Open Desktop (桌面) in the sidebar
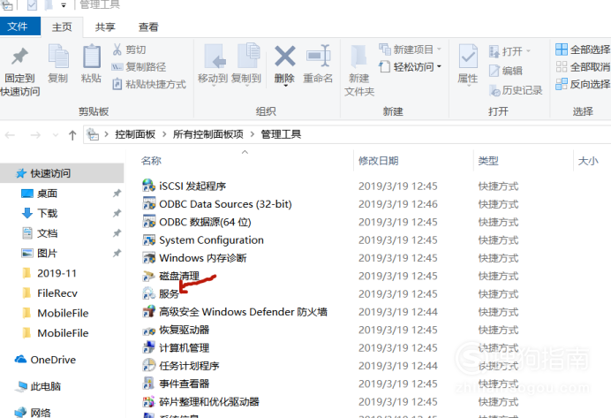The image size is (611, 418). pos(47,194)
